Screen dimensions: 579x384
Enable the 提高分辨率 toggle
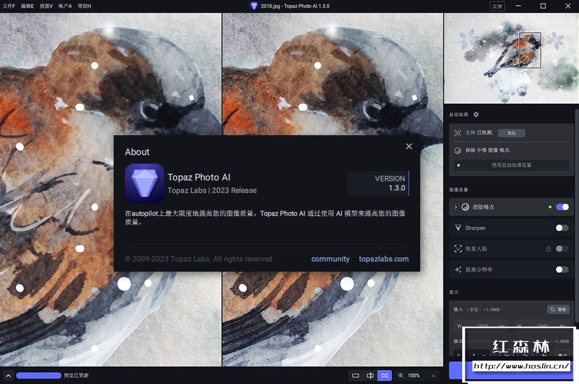point(562,270)
